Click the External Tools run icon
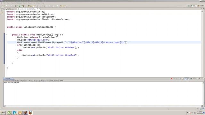This screenshot has height=115, width=205. 23,6
